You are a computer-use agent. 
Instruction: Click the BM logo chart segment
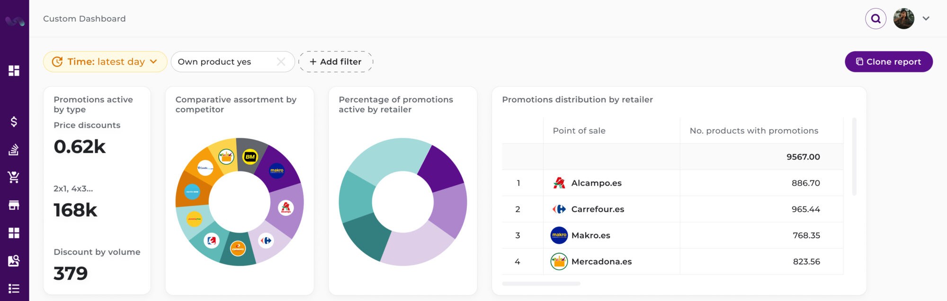click(x=250, y=156)
